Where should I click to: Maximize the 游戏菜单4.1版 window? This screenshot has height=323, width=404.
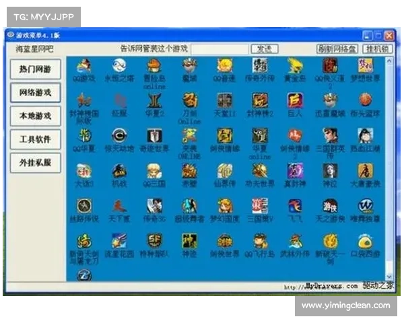pyautogui.click(x=378, y=36)
